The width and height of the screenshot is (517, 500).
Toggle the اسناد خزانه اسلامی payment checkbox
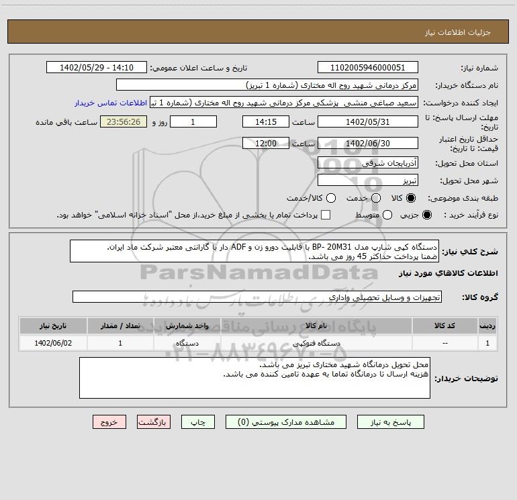coord(326,215)
